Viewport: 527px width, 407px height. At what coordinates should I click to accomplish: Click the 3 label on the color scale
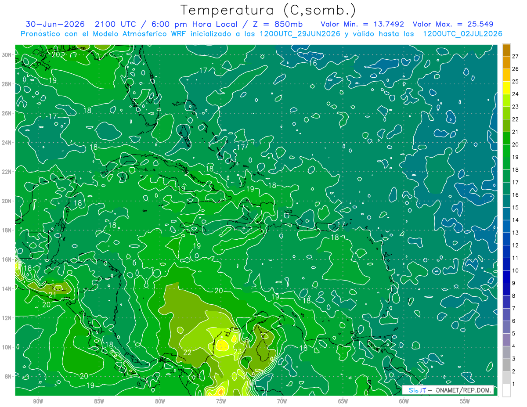point(514,359)
